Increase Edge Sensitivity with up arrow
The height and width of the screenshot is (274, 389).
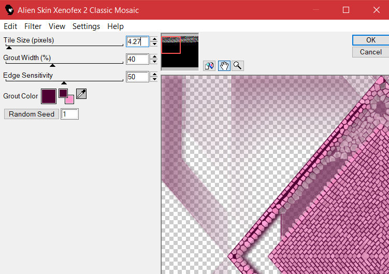tap(154, 74)
